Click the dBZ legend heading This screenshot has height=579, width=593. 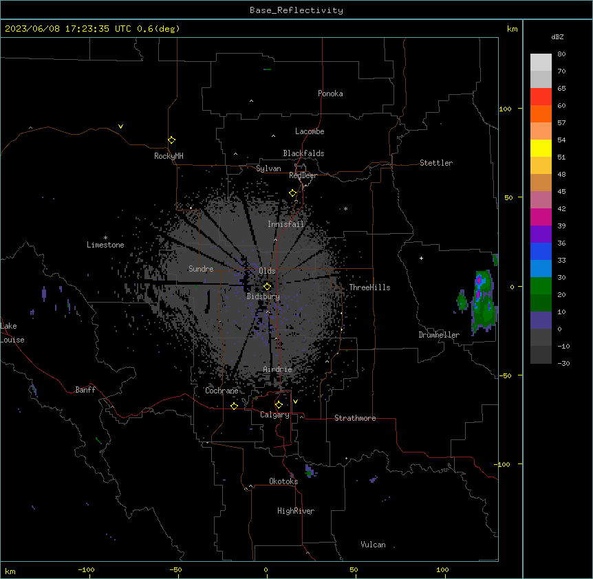pyautogui.click(x=557, y=36)
